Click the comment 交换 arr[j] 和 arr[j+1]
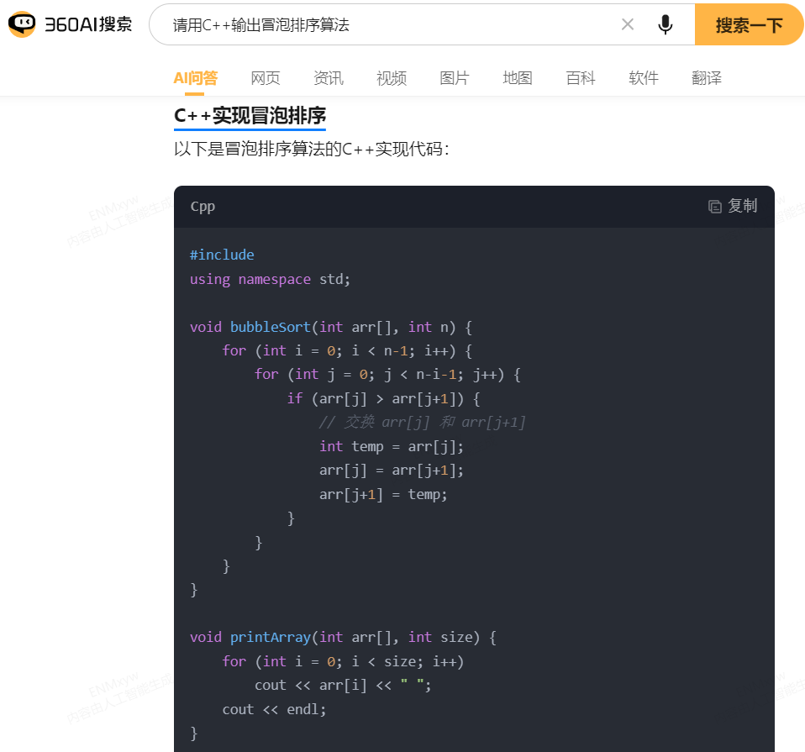805x752 pixels. (x=423, y=423)
